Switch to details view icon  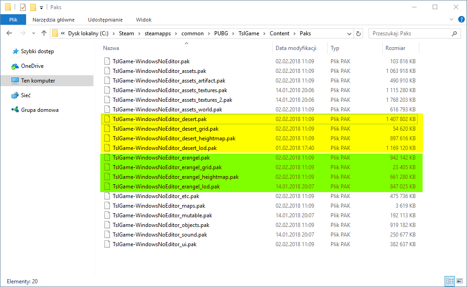(x=450, y=281)
